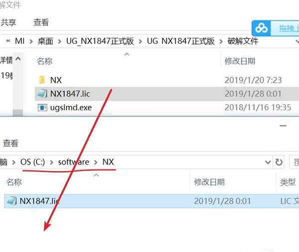
Task: Sort by 修改日期 column in upper window
Action: coord(240,61)
